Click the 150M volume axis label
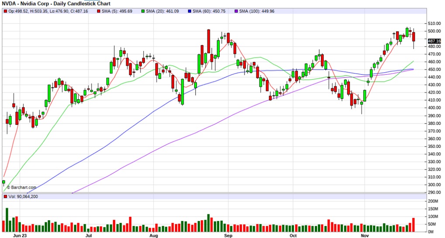The height and width of the screenshot is (238, 445). tap(433, 209)
